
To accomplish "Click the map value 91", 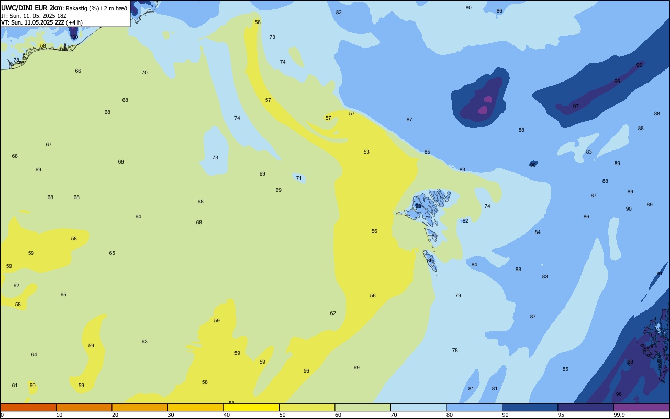I will click(x=660, y=274).
